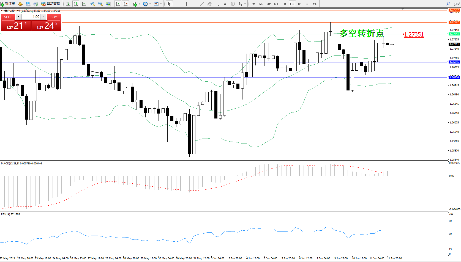Click the Zoom Out magnifier icon

[100, 4]
